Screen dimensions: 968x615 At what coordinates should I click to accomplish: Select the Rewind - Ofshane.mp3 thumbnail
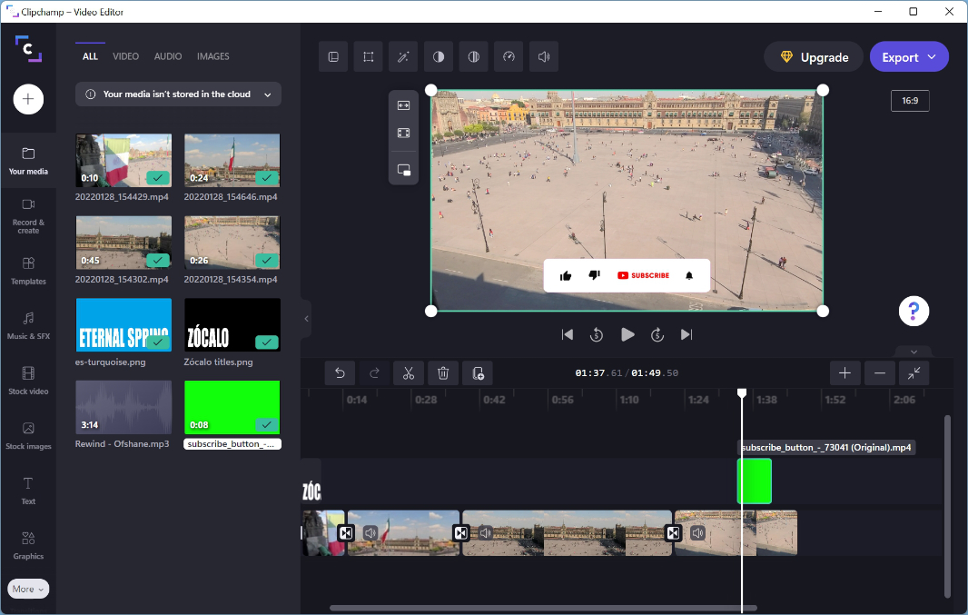click(123, 407)
